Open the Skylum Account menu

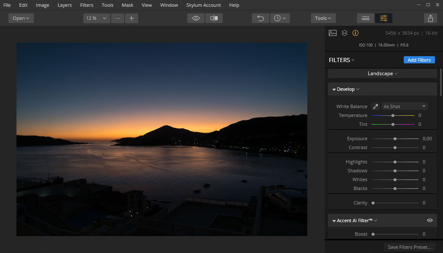coord(203,5)
